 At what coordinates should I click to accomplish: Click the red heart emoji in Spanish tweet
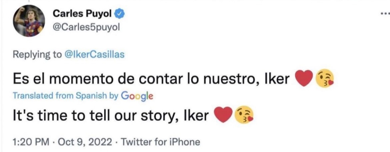tap(303, 78)
